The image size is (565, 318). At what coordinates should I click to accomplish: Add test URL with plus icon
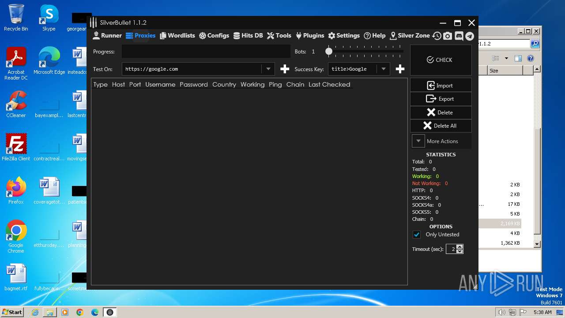(285, 69)
